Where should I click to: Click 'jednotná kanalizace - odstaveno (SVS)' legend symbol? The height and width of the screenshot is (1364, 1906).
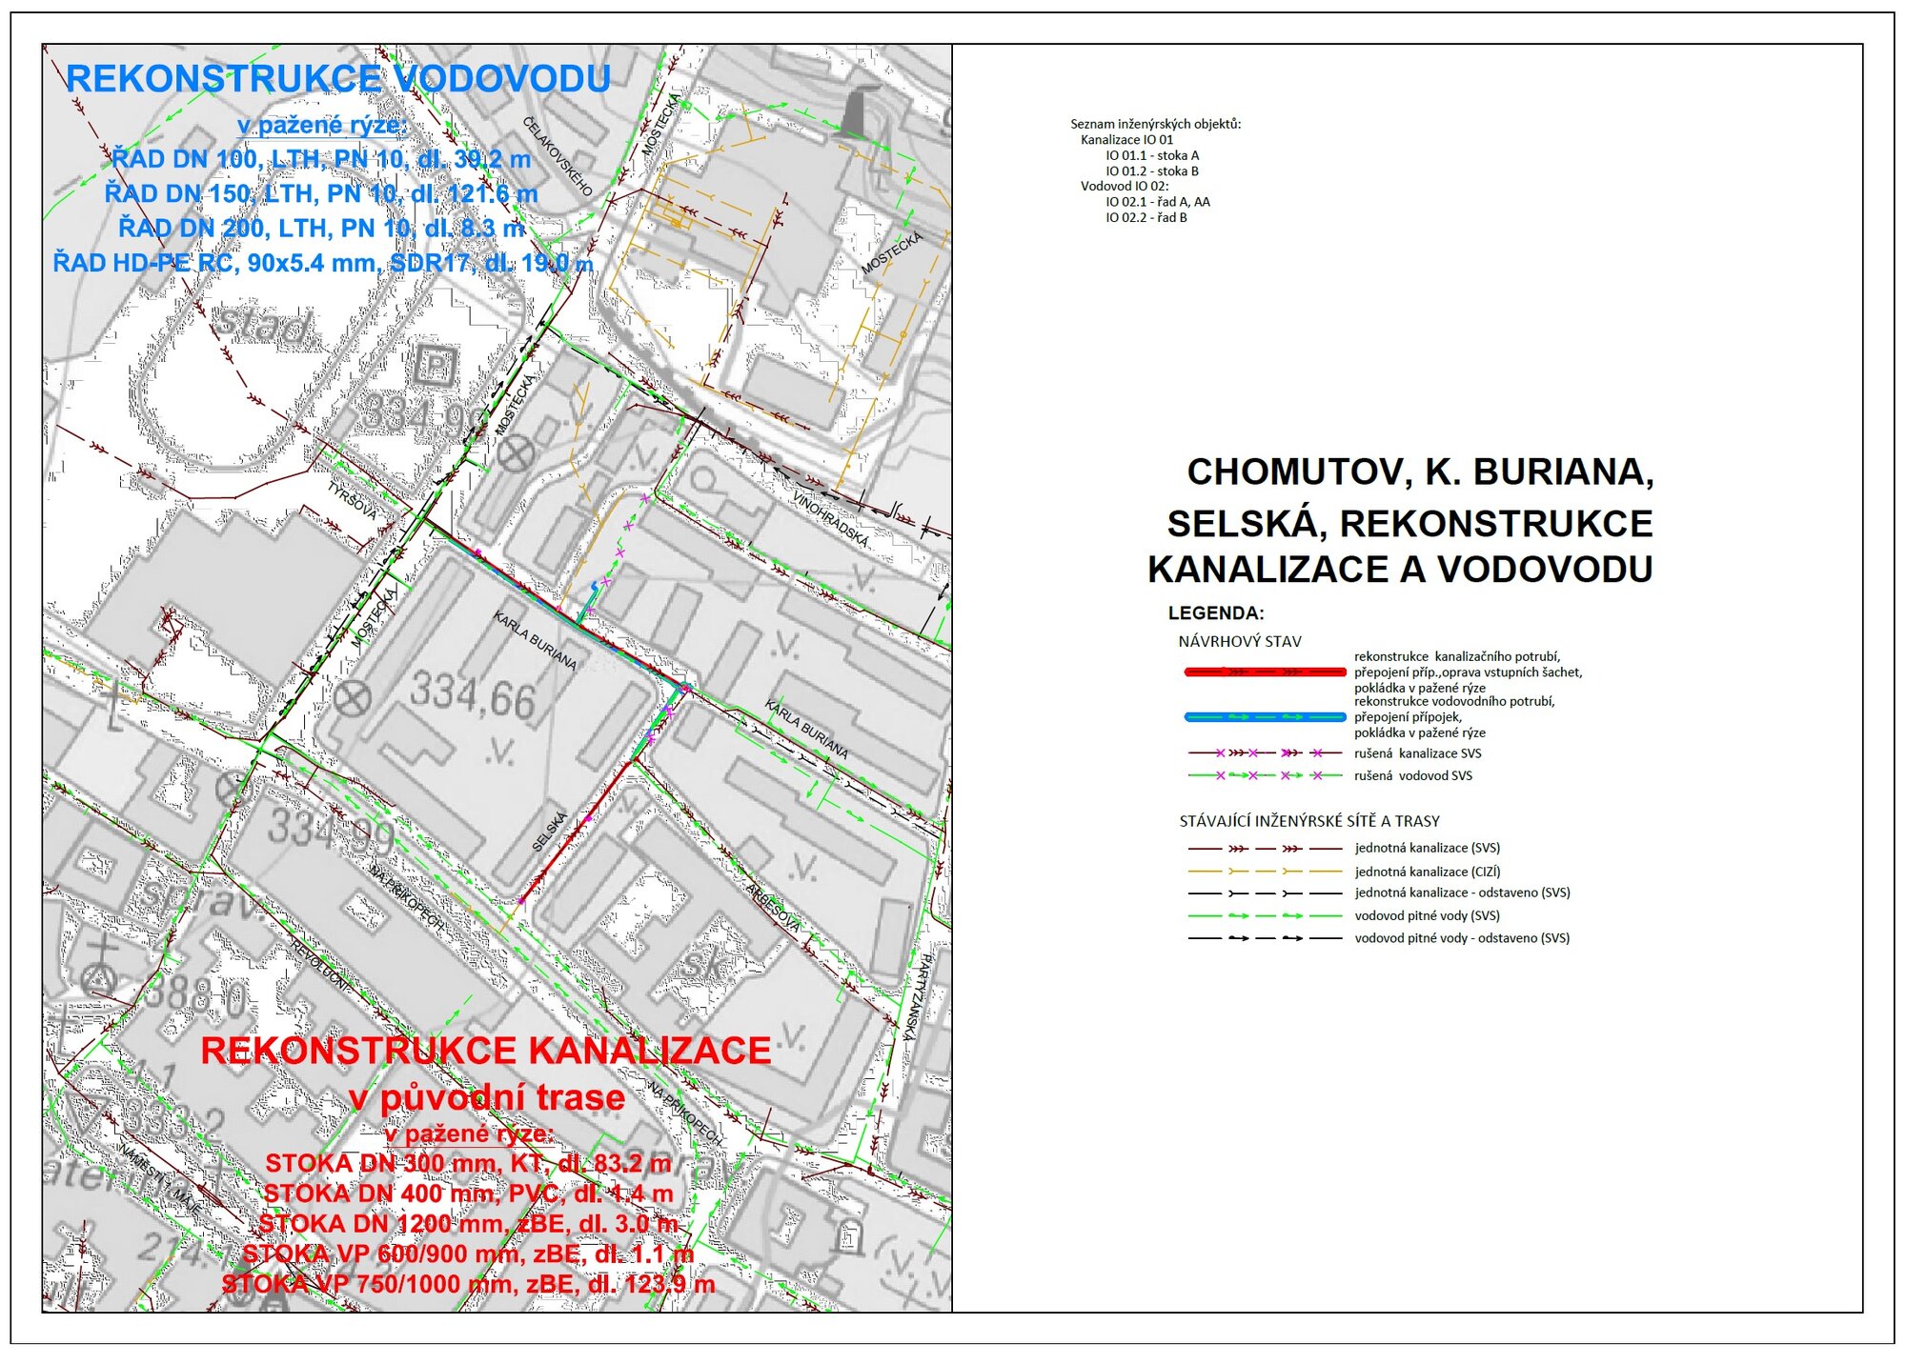[1265, 893]
